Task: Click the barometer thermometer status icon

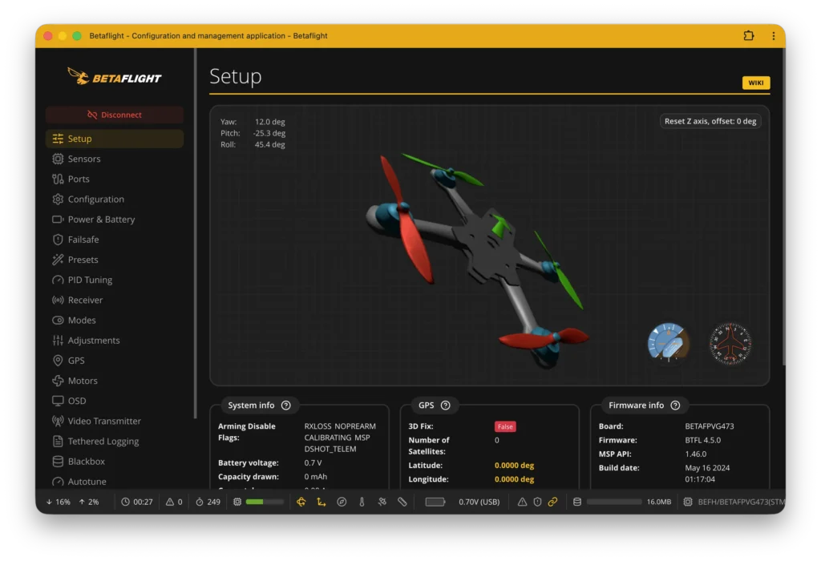Action: tap(362, 502)
